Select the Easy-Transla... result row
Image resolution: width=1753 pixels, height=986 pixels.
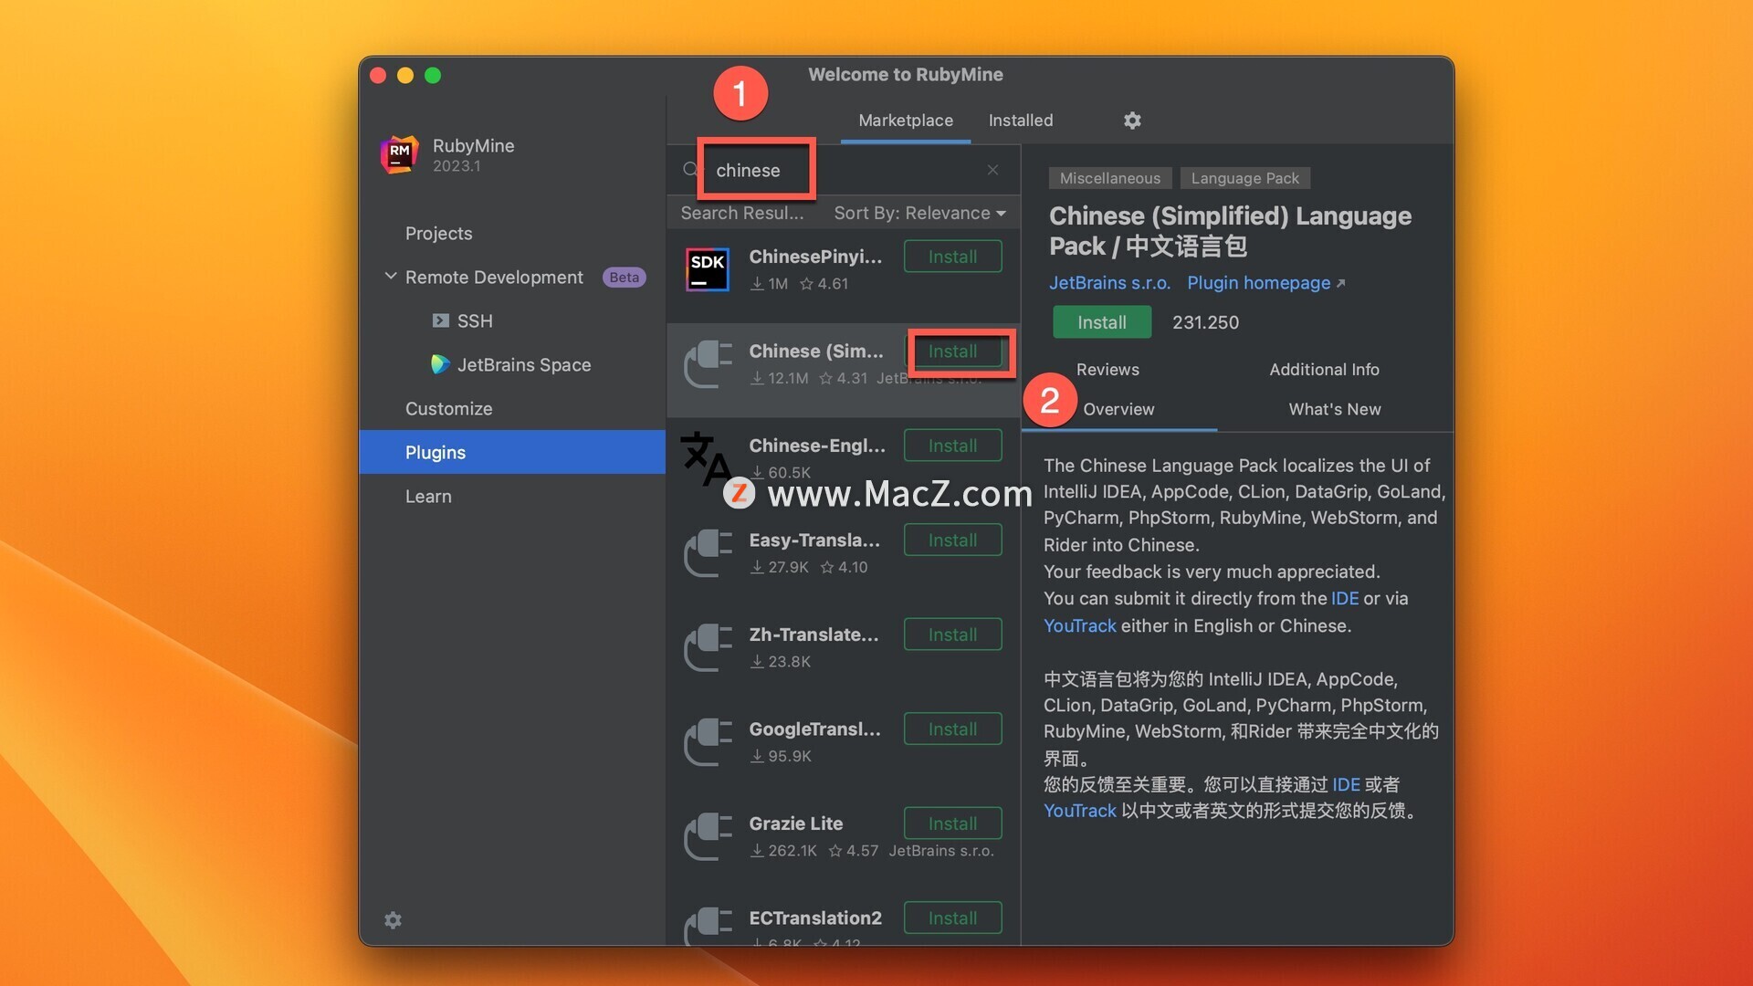pyautogui.click(x=844, y=560)
